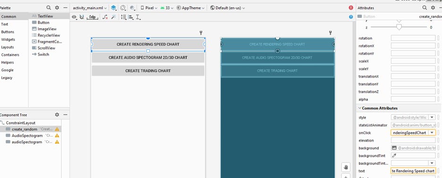Open Palette panel settings gear
Screen dimensions: 442x178
click(57, 8)
